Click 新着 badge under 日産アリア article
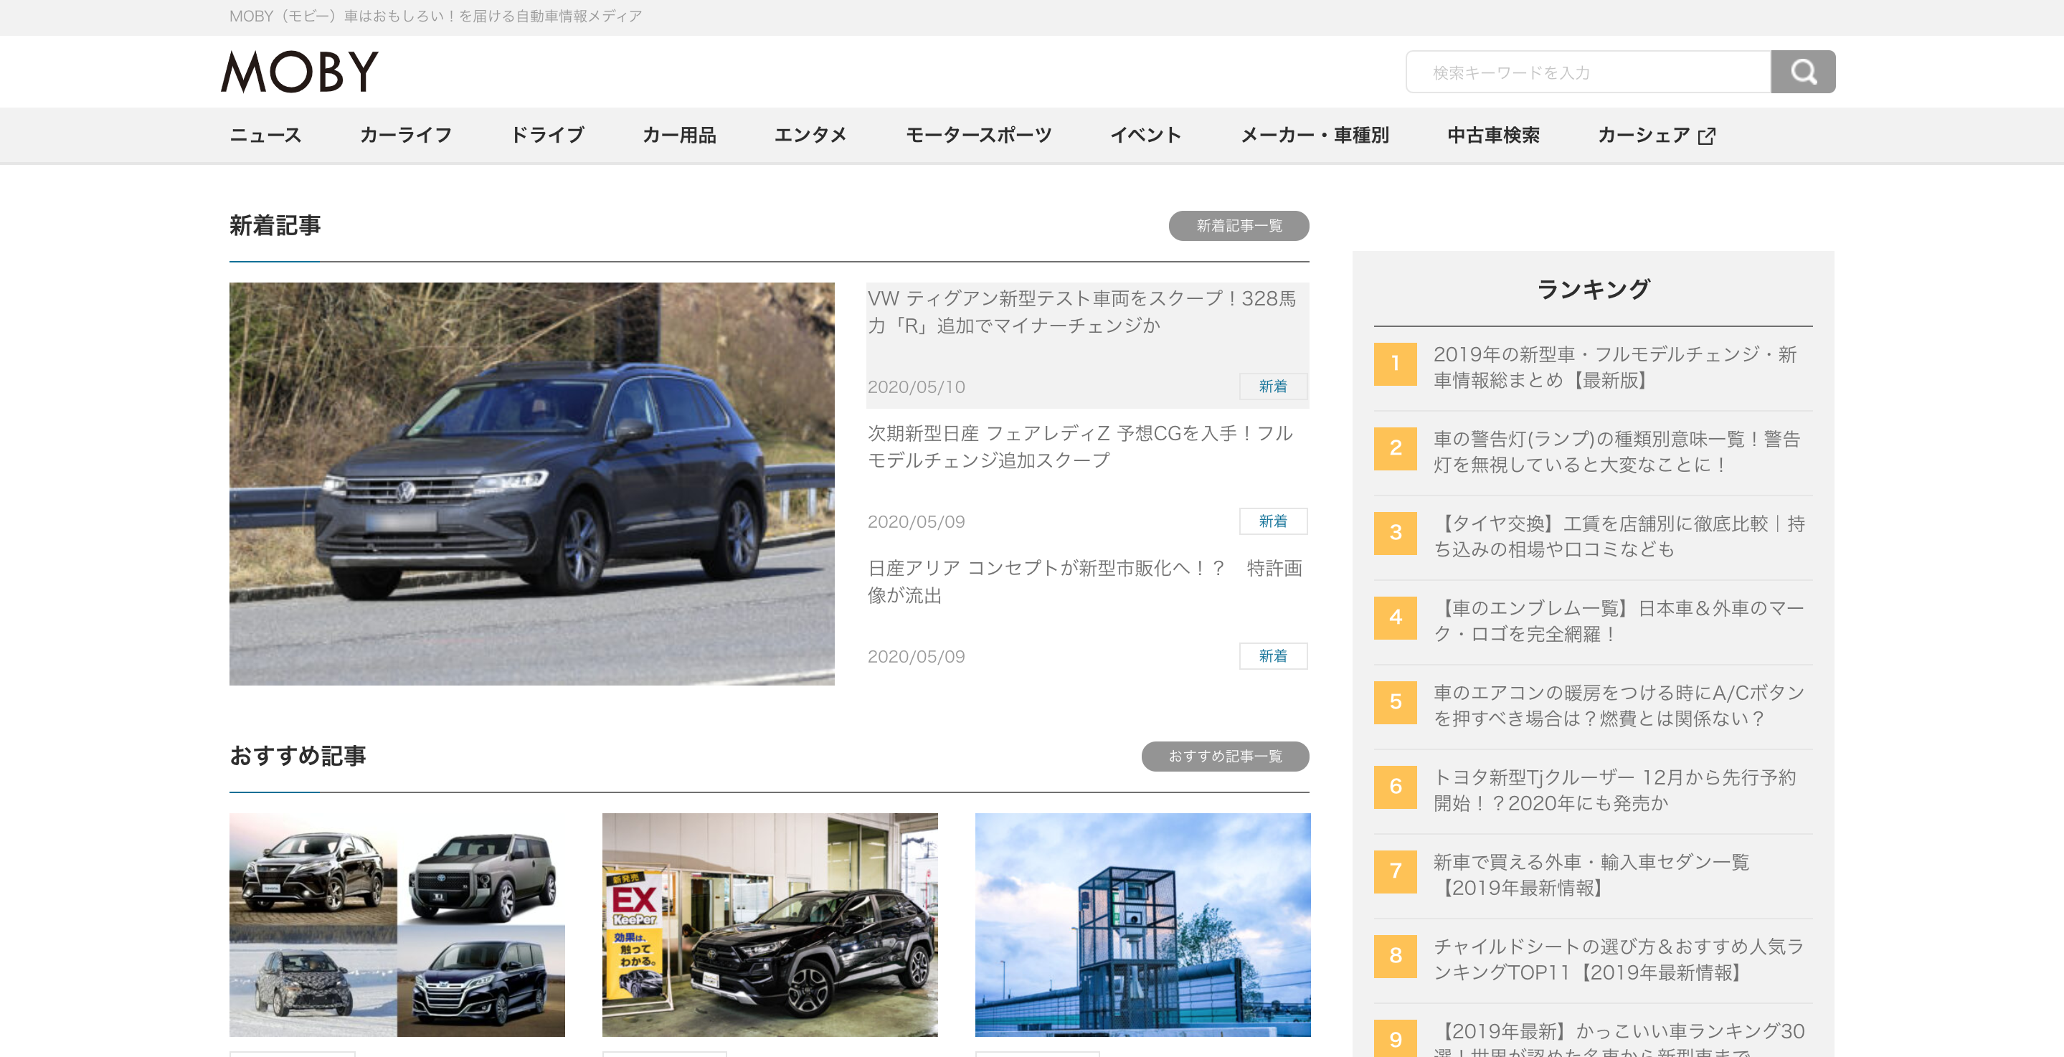The image size is (2064, 1057). point(1273,655)
